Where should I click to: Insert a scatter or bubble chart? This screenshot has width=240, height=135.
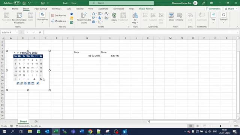tap(100, 22)
